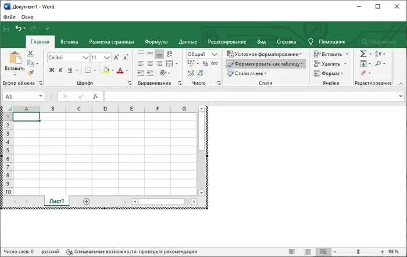Add a new sheet with plus button

(86, 201)
